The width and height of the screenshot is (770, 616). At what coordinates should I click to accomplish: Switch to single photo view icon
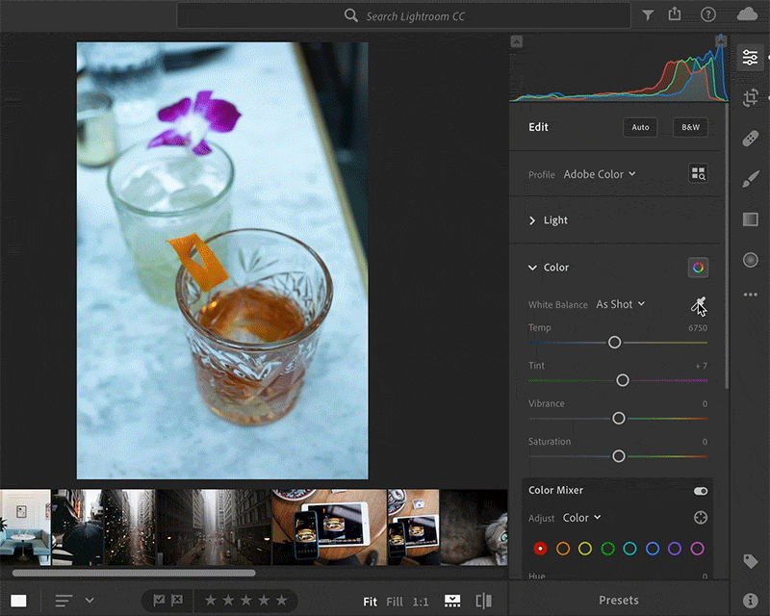18,601
